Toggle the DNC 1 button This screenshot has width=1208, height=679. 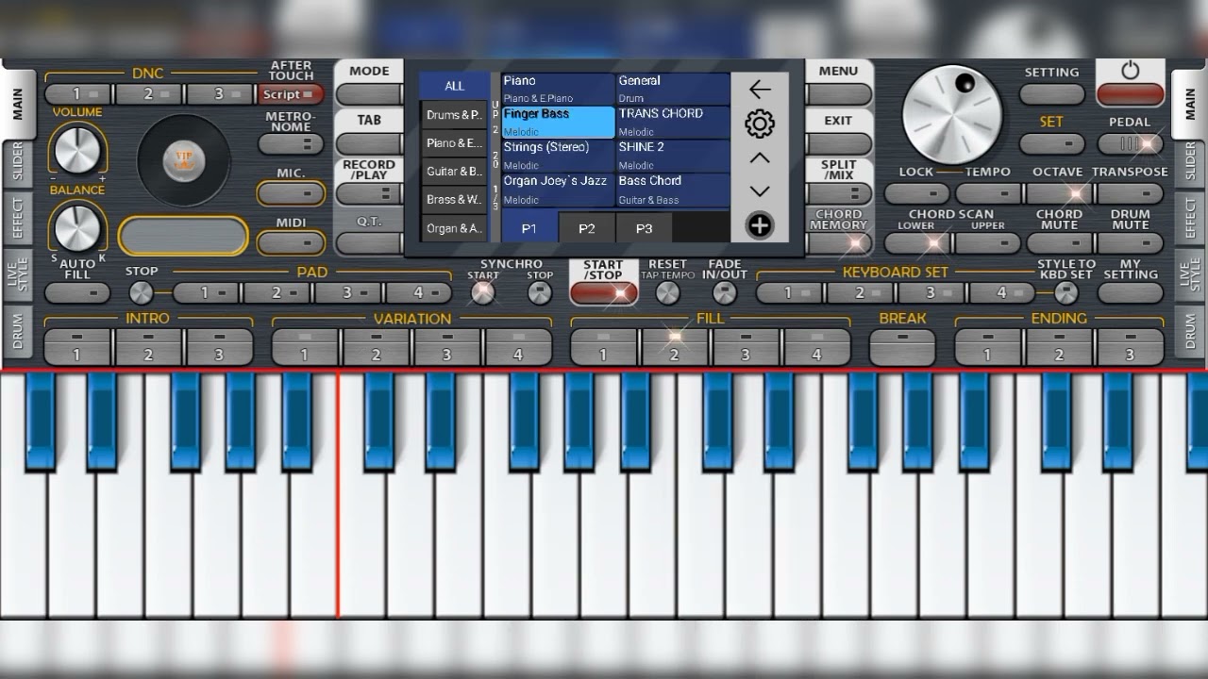pyautogui.click(x=79, y=94)
